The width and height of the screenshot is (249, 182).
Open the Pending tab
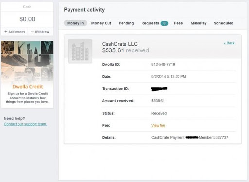click(126, 23)
